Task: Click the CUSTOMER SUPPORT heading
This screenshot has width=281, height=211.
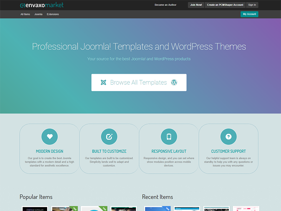Action: (x=229, y=151)
